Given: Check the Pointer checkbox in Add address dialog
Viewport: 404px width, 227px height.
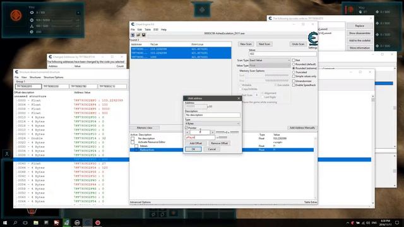Looking at the screenshot, I should (186, 127).
